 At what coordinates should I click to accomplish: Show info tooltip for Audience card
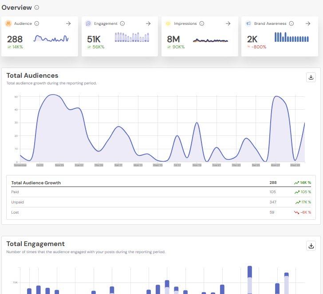tap(37, 24)
